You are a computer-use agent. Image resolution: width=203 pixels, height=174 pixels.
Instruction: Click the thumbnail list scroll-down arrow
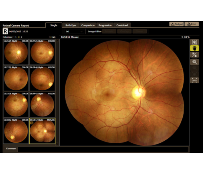click(57, 144)
